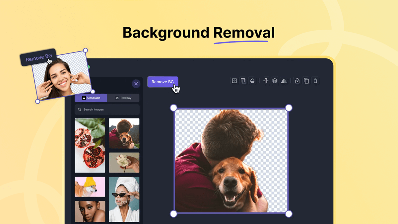Open the overlapping squares shadow tool

243,81
